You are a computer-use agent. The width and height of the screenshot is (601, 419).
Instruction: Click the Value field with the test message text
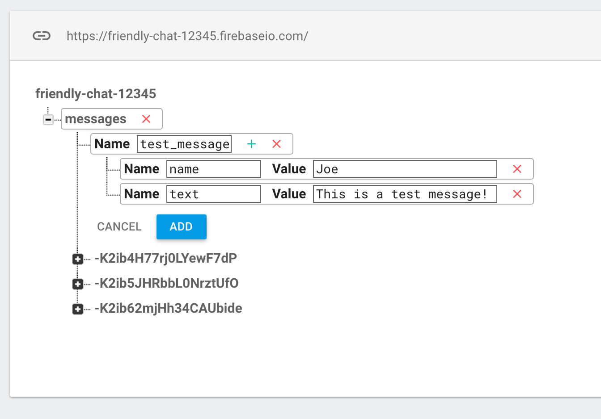tap(405, 194)
